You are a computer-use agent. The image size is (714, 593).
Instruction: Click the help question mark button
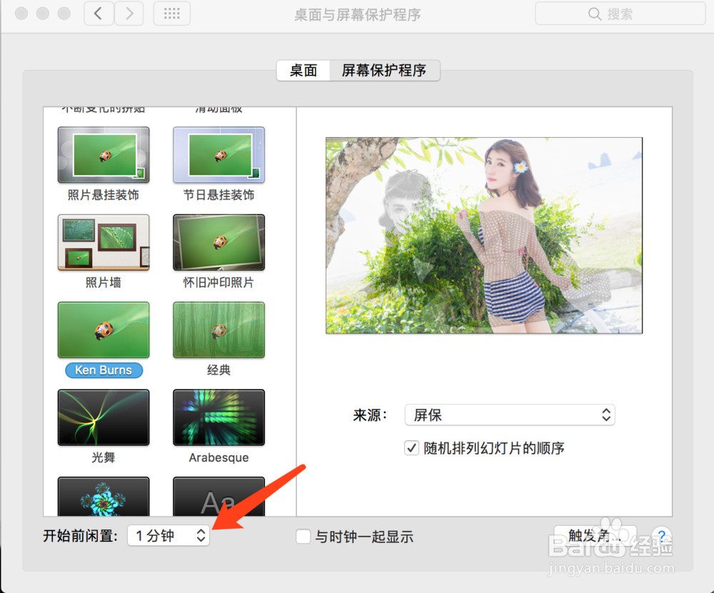(662, 535)
